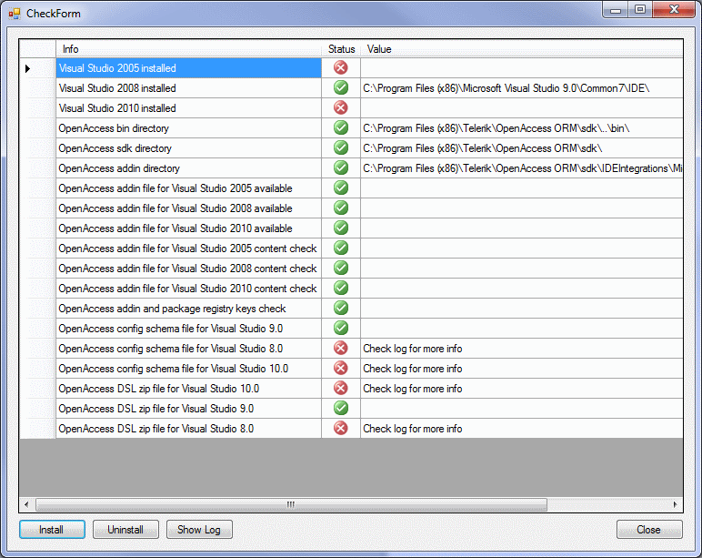The image size is (702, 558).
Task: Select 'OpenAccess addin file for Visual Studio 2008 available' cell
Action: point(188,208)
